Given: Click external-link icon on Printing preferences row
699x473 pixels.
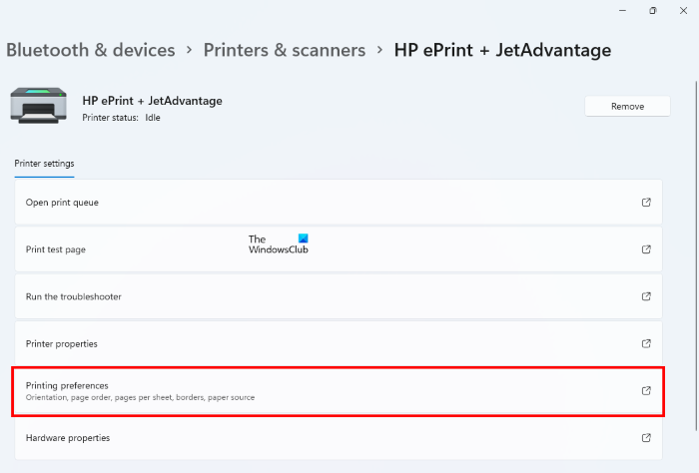Looking at the screenshot, I should tap(646, 390).
